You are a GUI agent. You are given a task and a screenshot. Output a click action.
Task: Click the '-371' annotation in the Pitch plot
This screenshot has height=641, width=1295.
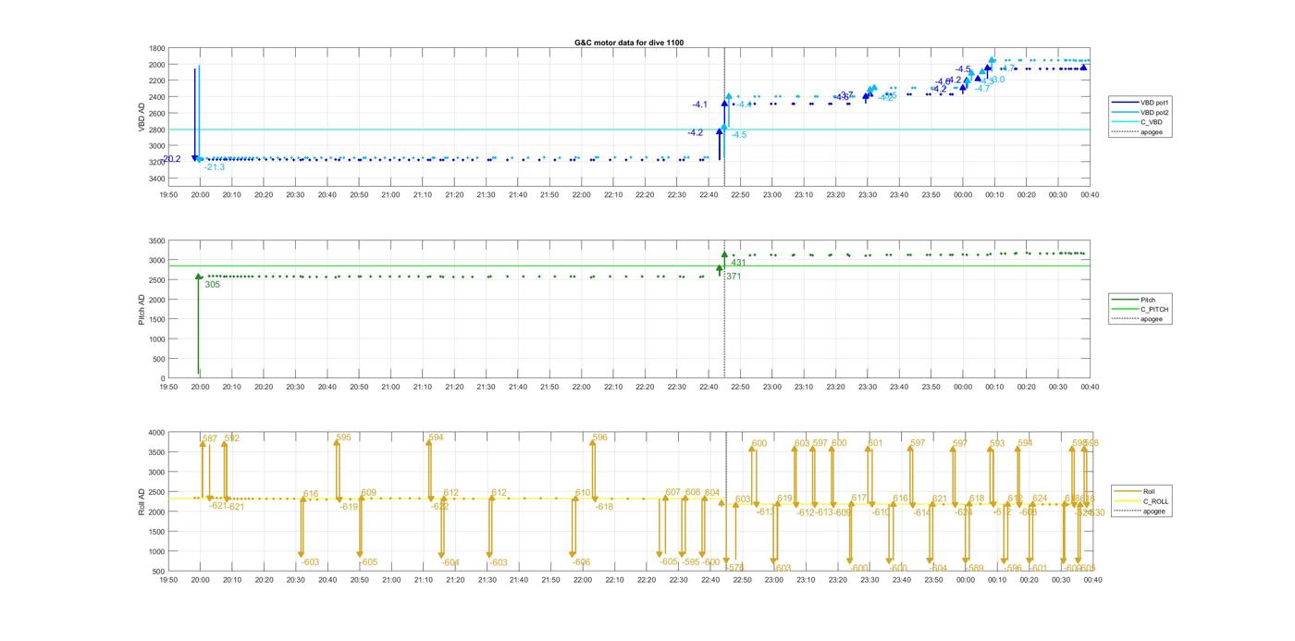point(733,277)
